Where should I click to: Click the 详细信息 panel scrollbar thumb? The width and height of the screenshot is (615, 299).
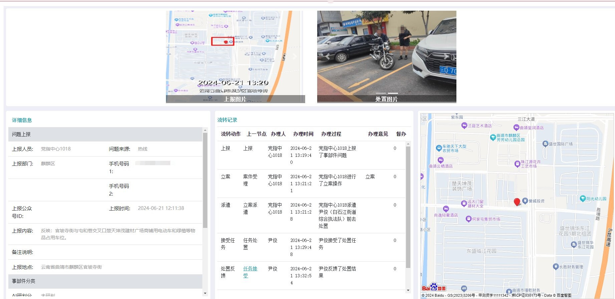pyautogui.click(x=205, y=180)
